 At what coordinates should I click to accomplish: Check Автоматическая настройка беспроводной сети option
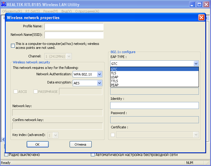click(93, 155)
